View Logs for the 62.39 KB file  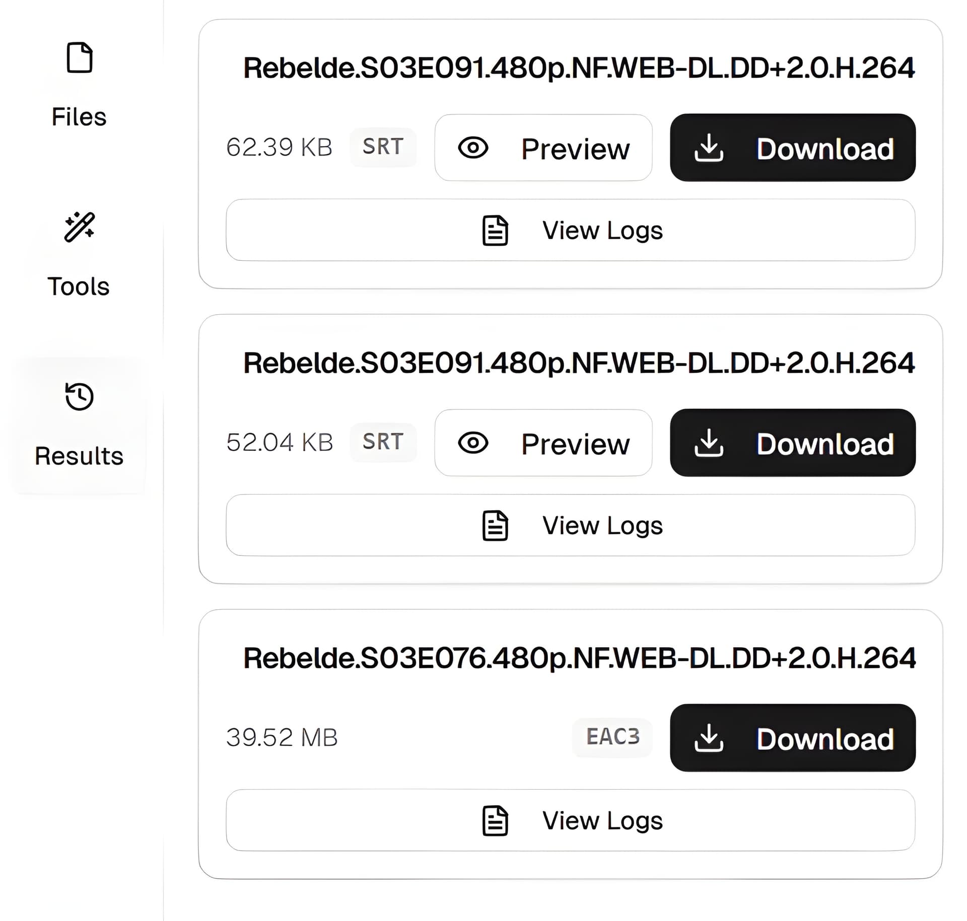click(x=571, y=230)
